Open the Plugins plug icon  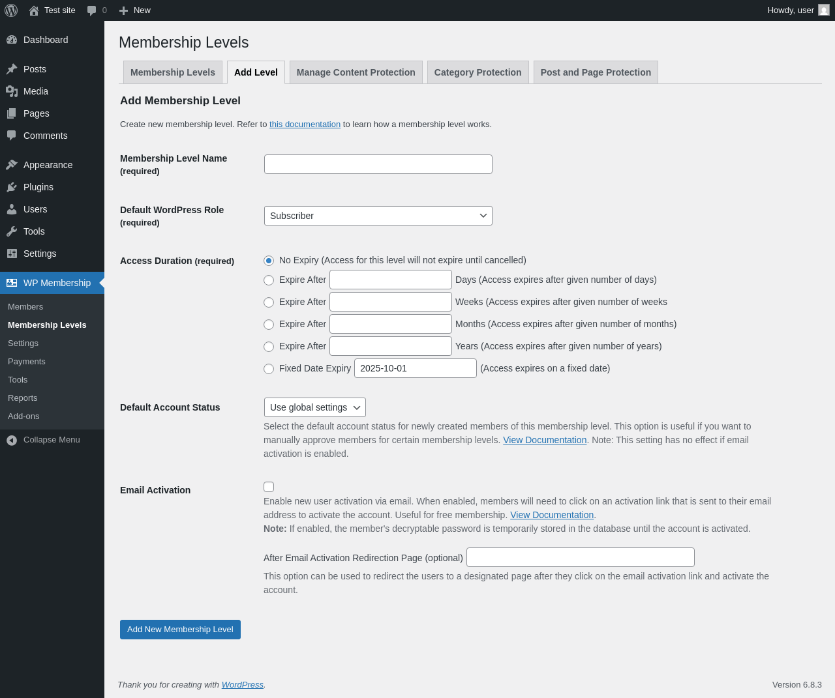click(x=12, y=187)
